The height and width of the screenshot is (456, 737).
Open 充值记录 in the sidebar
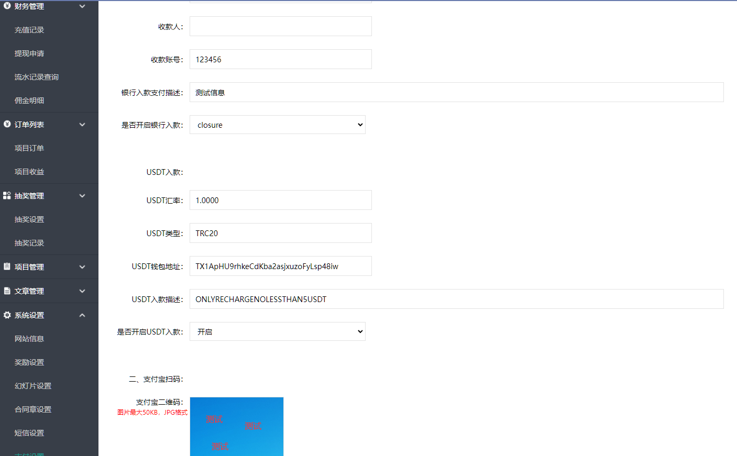tap(29, 30)
